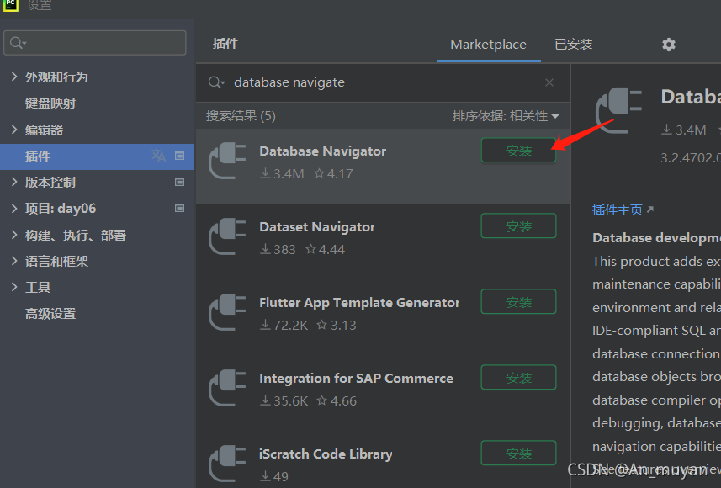This screenshot has height=488, width=721.
Task: Click Database Navigator plugin icon
Action: (228, 161)
